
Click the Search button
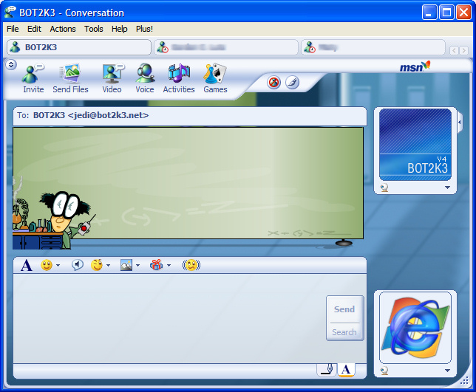[x=344, y=332]
